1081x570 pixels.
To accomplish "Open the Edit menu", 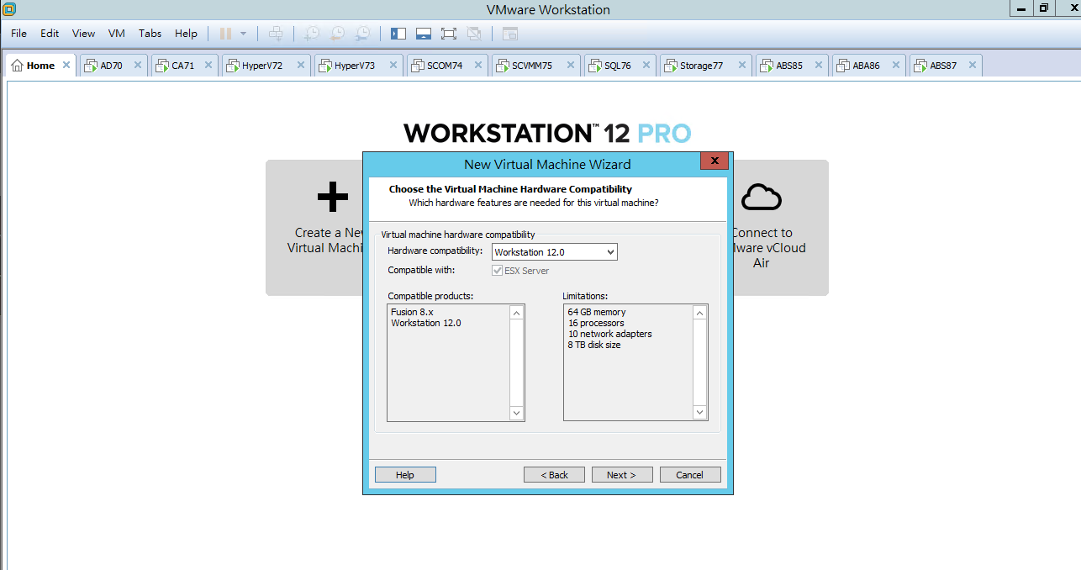I will click(50, 34).
